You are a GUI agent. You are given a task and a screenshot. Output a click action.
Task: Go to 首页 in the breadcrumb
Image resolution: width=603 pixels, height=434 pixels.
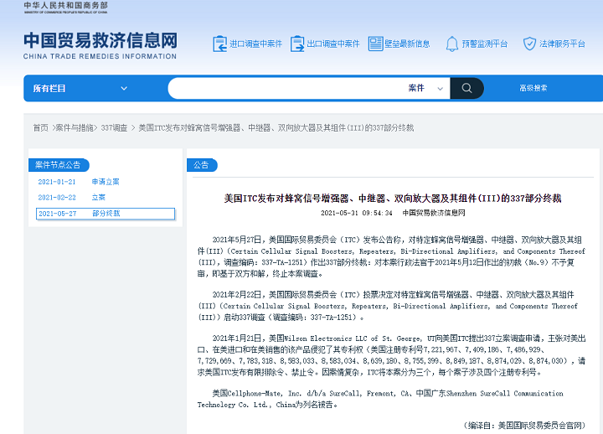pos(41,127)
